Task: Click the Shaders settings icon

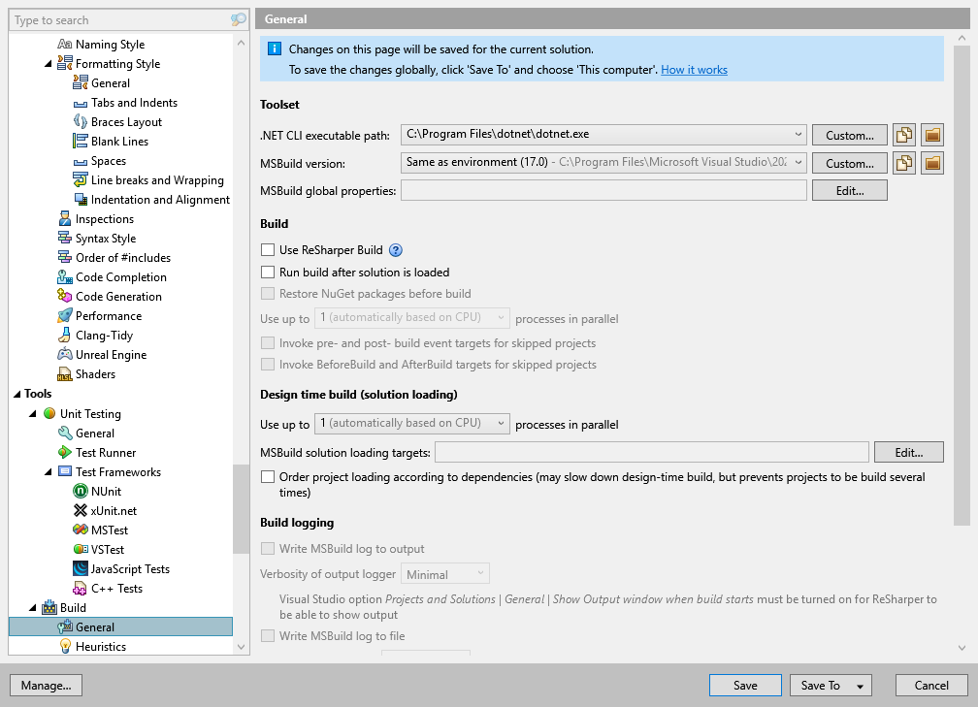Action: pyautogui.click(x=66, y=373)
